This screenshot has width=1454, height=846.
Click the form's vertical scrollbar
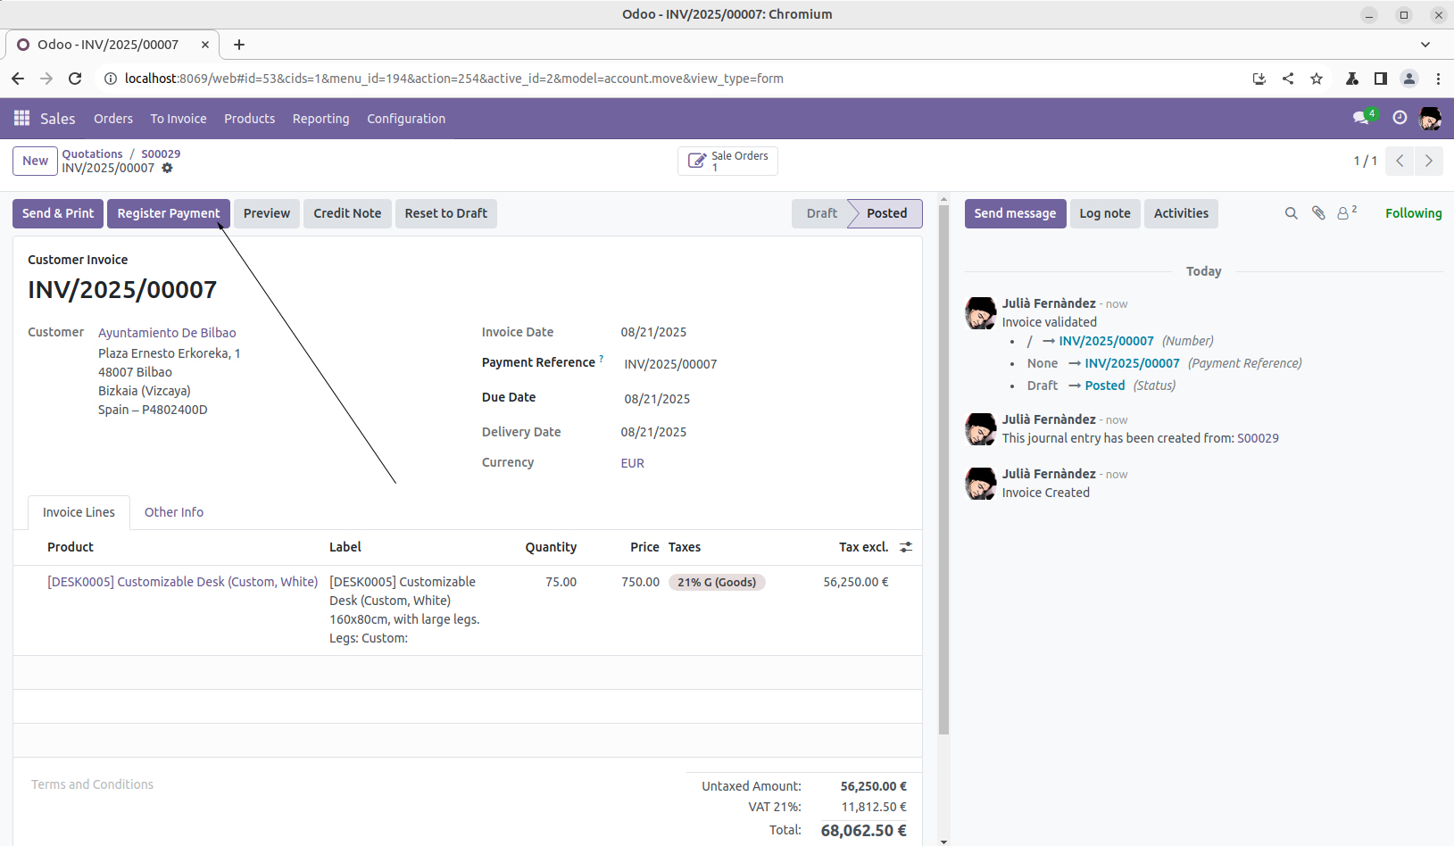click(x=943, y=464)
